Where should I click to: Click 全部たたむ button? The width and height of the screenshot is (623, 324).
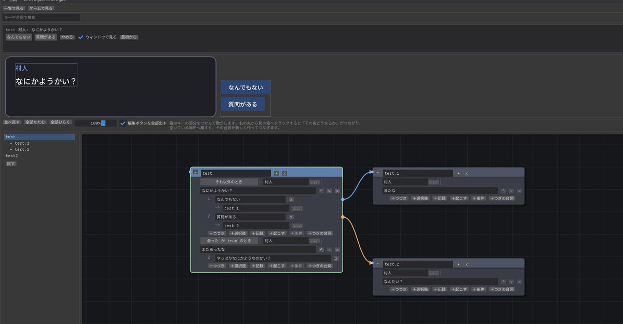(x=35, y=122)
